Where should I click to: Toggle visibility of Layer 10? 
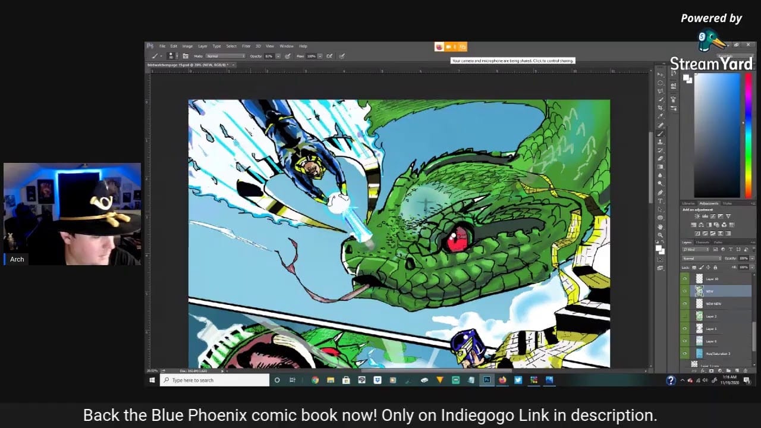pyautogui.click(x=685, y=279)
